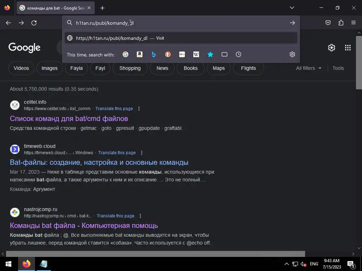
Task: Click the Google logo
Action: [x=24, y=48]
